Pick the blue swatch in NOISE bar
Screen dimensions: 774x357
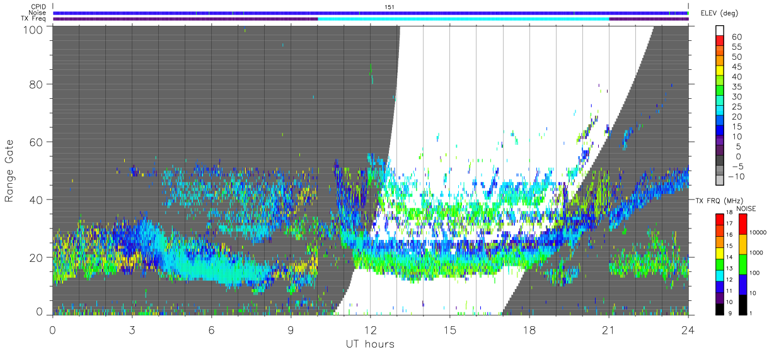pyautogui.click(x=742, y=284)
